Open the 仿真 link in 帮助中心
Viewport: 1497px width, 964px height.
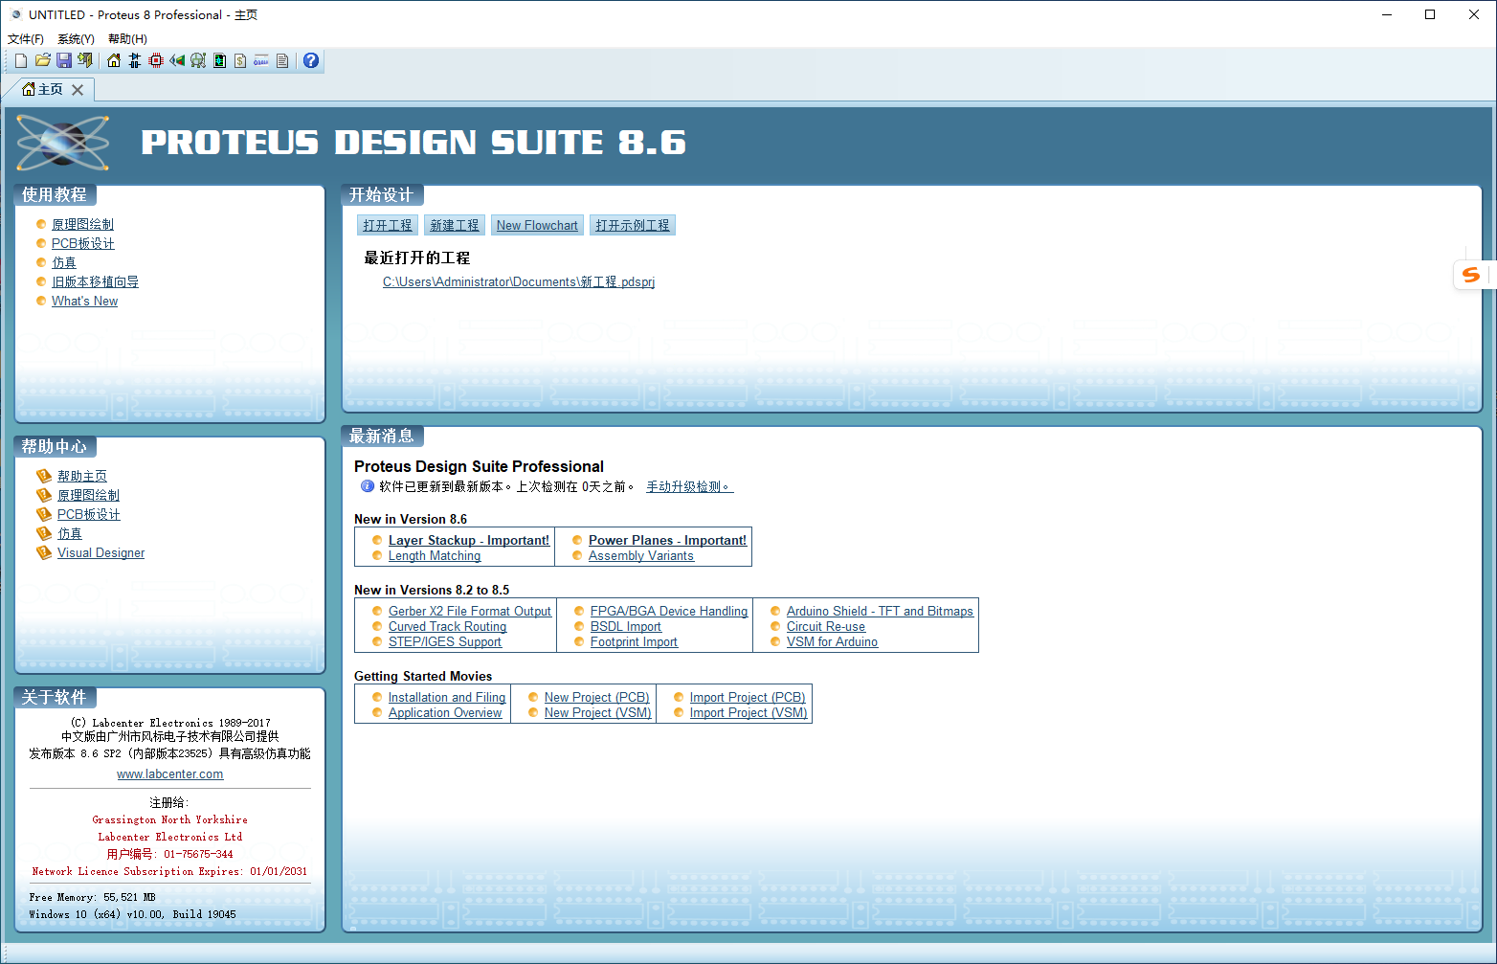[x=70, y=533]
